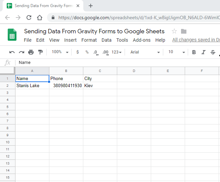
Task: Format as percent icon
Action: (x=87, y=52)
